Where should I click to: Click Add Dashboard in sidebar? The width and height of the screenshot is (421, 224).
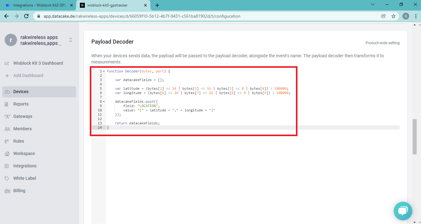(x=28, y=75)
